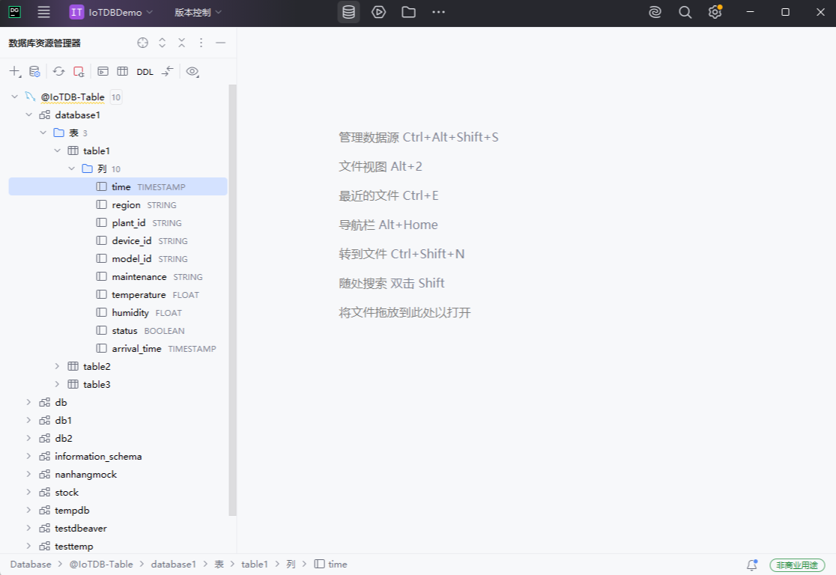The width and height of the screenshot is (836, 575).
Task: Select database1 in the status bar breadcrumb
Action: pos(173,564)
